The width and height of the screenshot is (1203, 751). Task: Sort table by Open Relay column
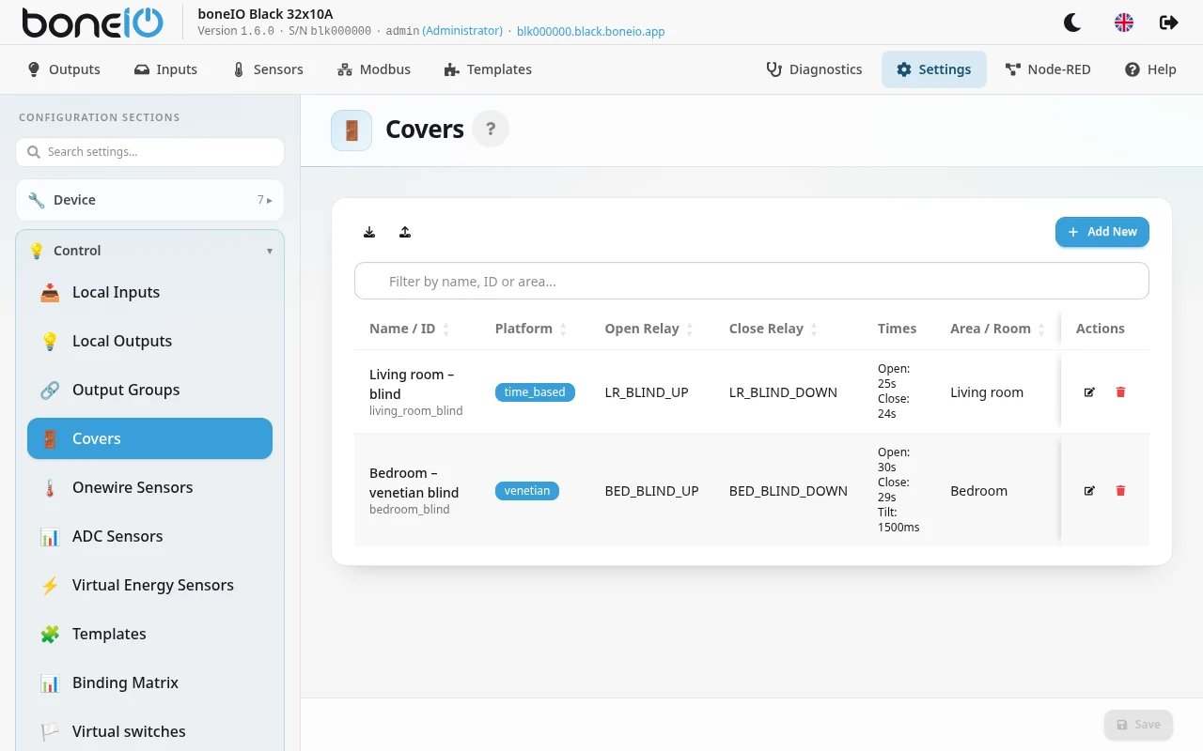click(x=648, y=329)
